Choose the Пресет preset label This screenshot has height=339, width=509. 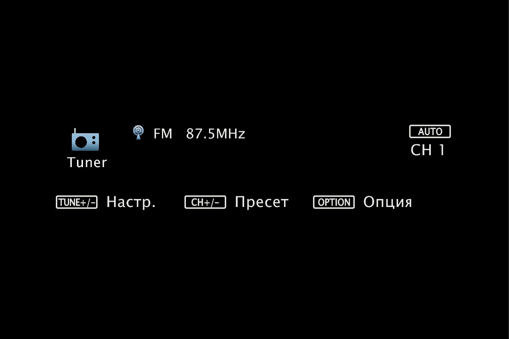point(262,203)
